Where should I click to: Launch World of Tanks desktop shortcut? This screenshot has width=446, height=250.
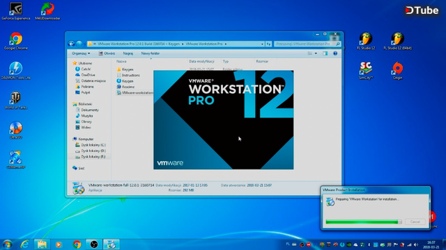click(15, 100)
